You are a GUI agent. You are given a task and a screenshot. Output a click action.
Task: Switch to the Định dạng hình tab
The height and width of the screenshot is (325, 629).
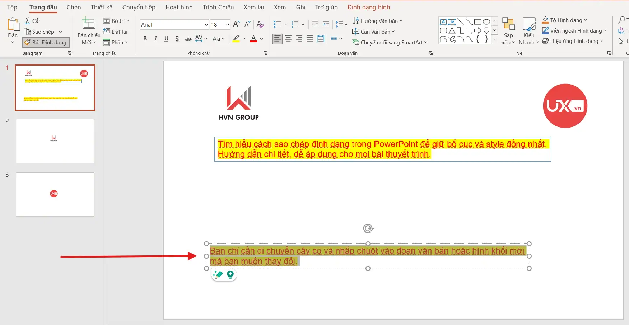point(368,7)
